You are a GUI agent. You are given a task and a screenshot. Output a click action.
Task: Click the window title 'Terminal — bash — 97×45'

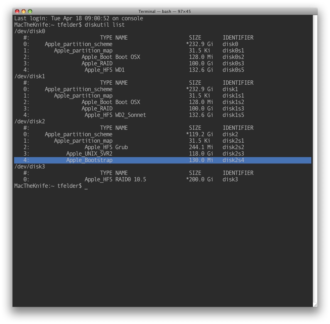[165, 11]
